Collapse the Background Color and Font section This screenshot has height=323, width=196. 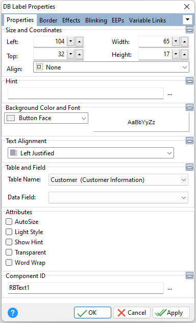point(189,107)
